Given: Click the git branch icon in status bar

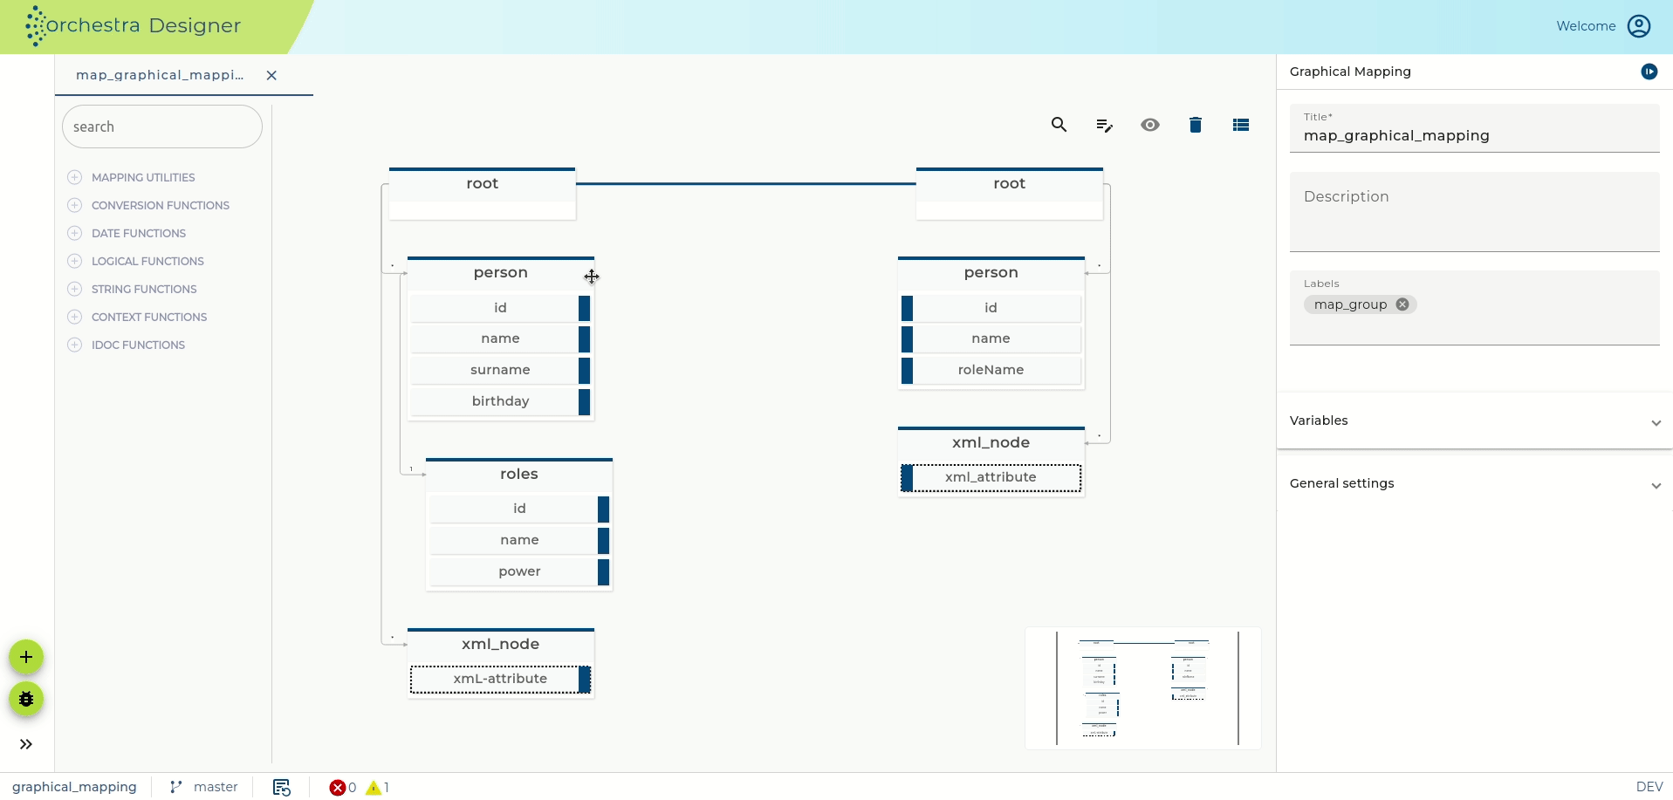Looking at the screenshot, I should coord(176,787).
